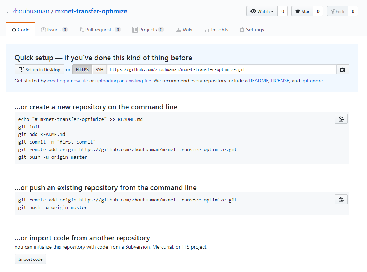Screen dimensions: 367x272
Task: Copy the repository HTTPS URL to clipboard
Action: 343,69
